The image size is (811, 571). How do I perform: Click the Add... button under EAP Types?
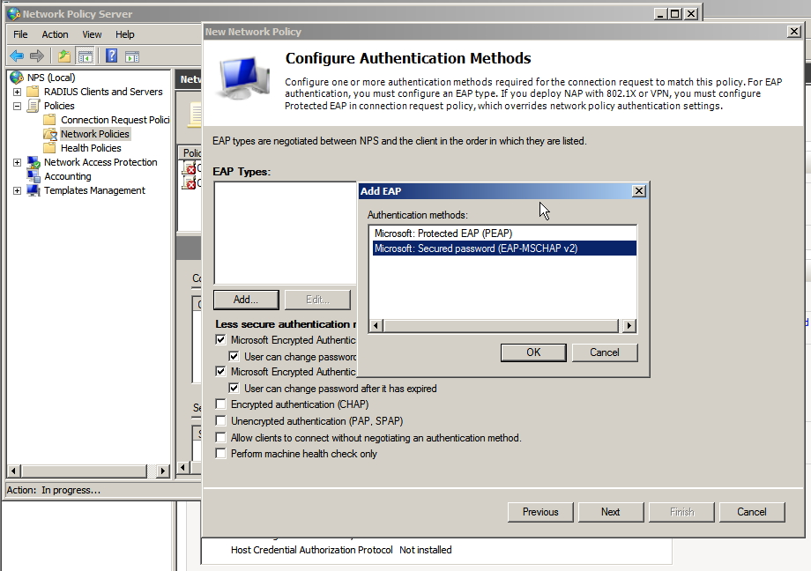pyautogui.click(x=246, y=300)
